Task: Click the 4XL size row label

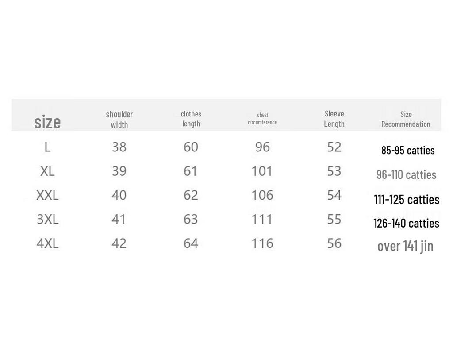Action: coord(47,243)
